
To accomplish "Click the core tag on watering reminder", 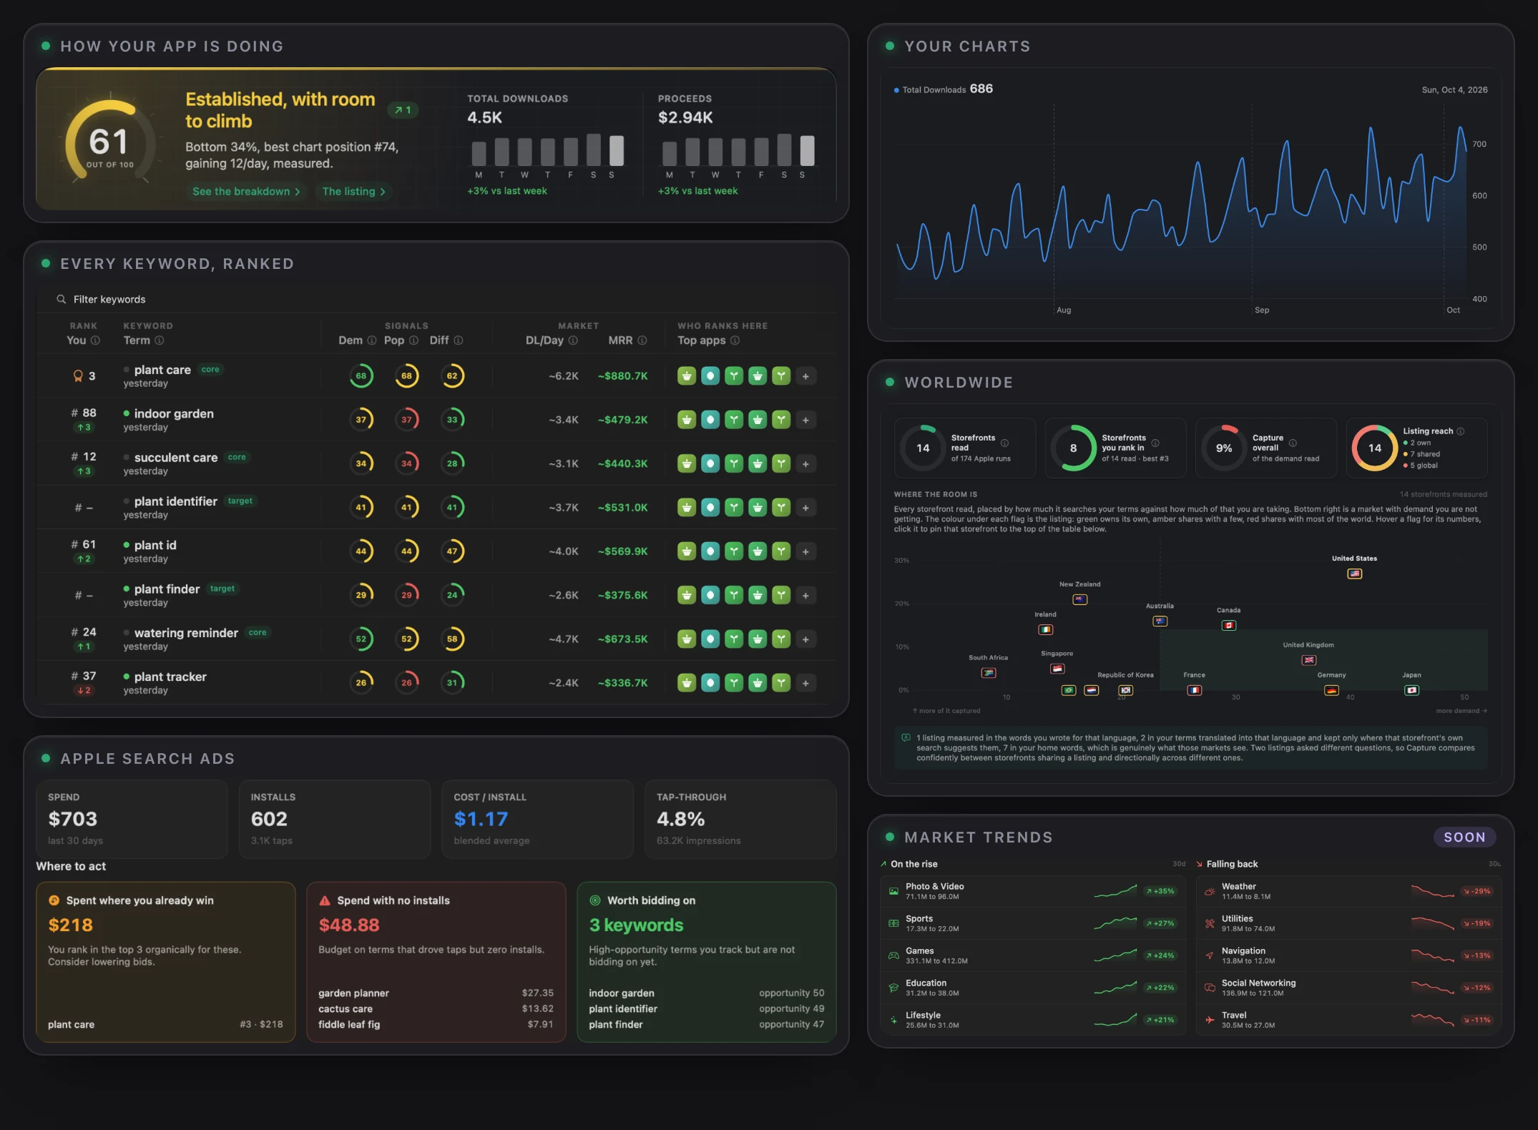I will pos(258,633).
